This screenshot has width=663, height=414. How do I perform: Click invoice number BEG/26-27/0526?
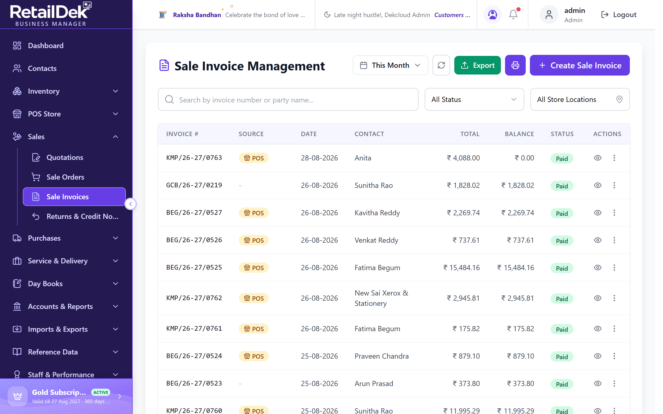pos(194,240)
